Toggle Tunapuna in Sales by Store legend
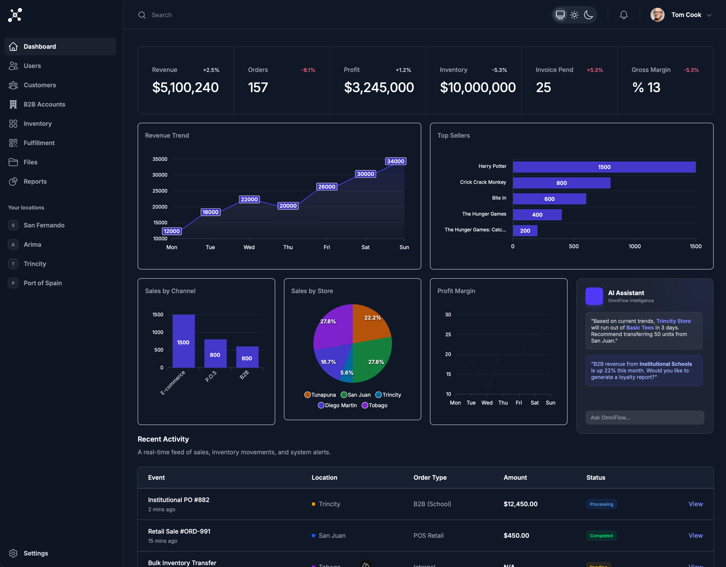726x567 pixels. pos(320,395)
